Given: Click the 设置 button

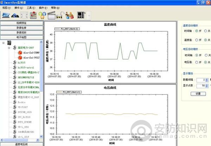Looking at the screenshot, I should point(198,94).
